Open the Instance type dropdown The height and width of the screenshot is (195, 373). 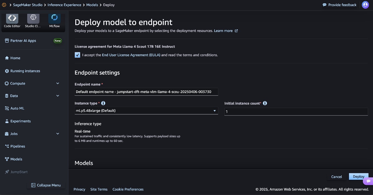146,111
